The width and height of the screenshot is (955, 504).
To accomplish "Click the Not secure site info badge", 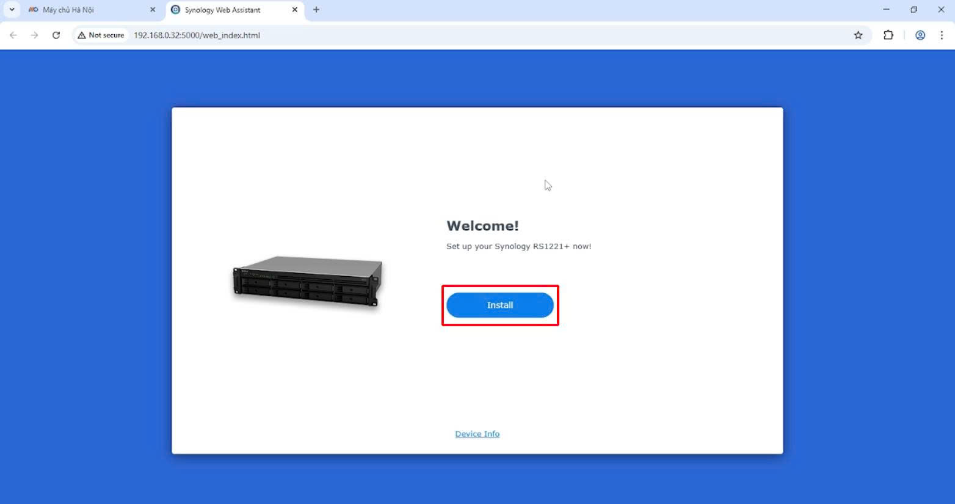I will 101,35.
